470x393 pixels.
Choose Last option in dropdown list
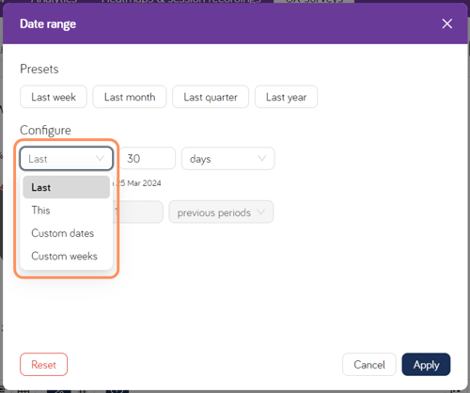click(66, 187)
